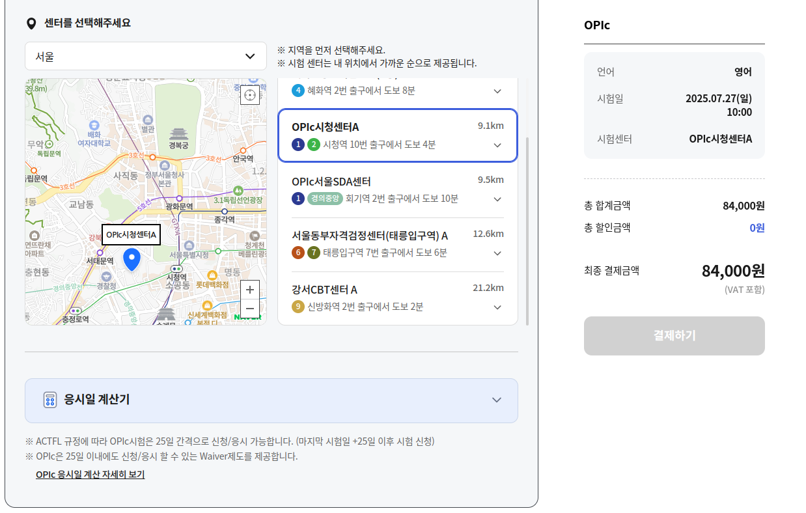Click the OPIc시청센터A label on the map

point(130,235)
